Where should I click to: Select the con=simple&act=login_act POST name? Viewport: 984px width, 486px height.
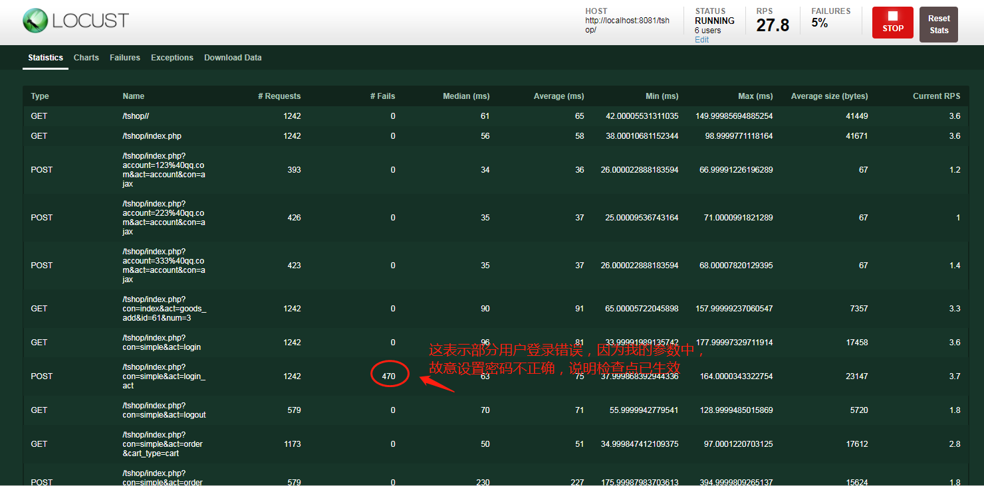pyautogui.click(x=164, y=376)
